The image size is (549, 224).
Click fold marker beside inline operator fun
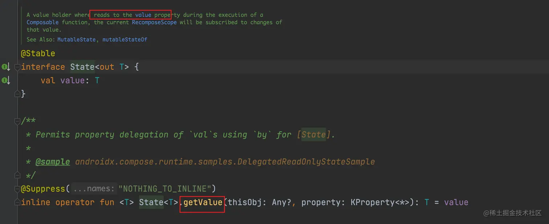pyautogui.click(x=17, y=202)
